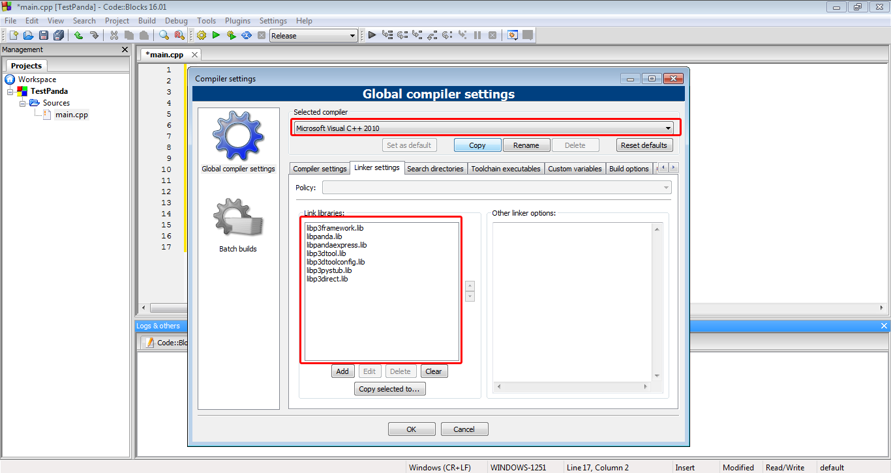Click the Break debugger pause icon
891x473 pixels.
tap(477, 35)
